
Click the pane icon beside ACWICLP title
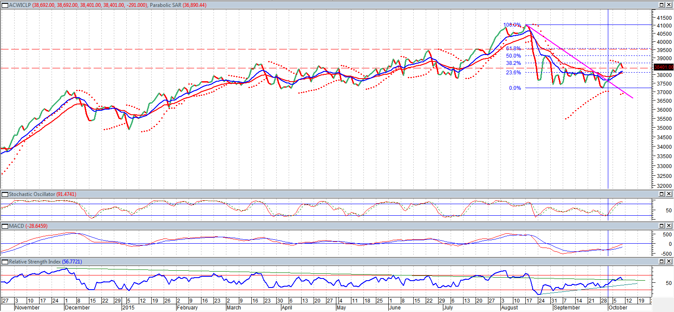(5, 5)
